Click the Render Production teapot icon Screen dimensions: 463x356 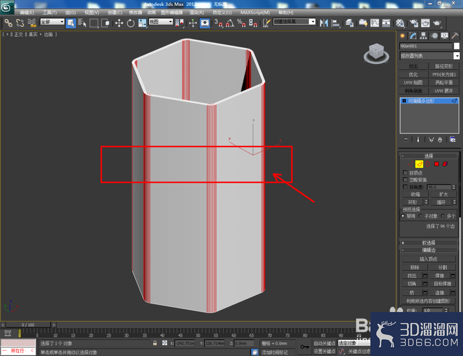coord(437,23)
